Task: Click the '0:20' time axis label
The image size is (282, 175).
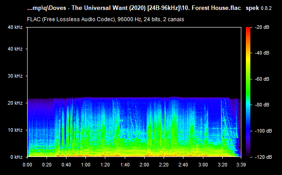Action: (x=47, y=165)
